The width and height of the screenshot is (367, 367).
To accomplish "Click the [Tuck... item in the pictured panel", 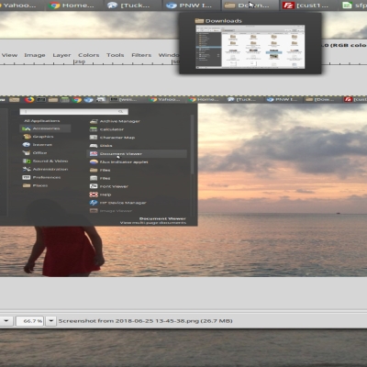I will [x=241, y=100].
